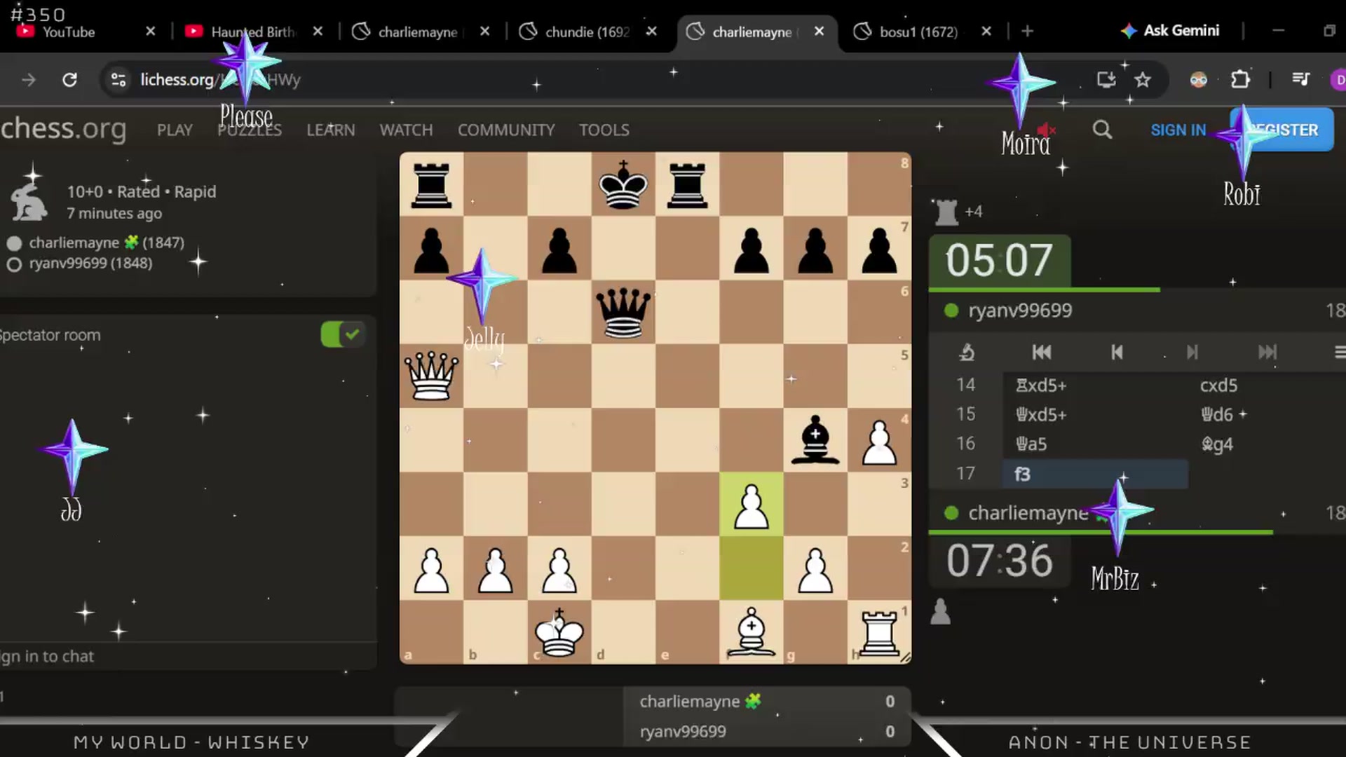
Task: Open the PLAY menu
Action: tap(175, 130)
